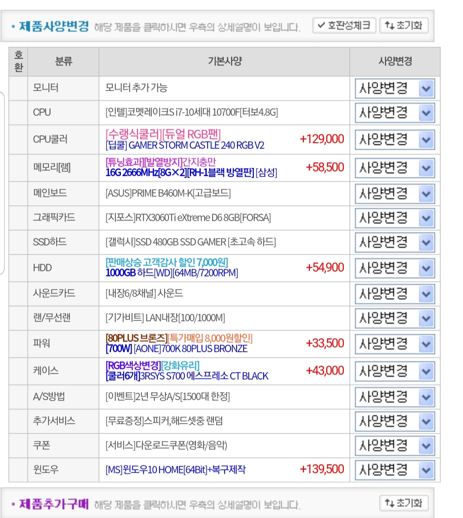Image resolution: width=463 pixels, height=518 pixels.
Task: Open 사양변경 dropdown for 메인보드 row
Action: click(395, 194)
